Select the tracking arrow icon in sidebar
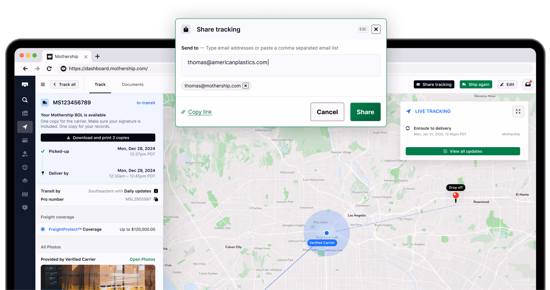The width and height of the screenshot is (550, 290). pyautogui.click(x=25, y=127)
